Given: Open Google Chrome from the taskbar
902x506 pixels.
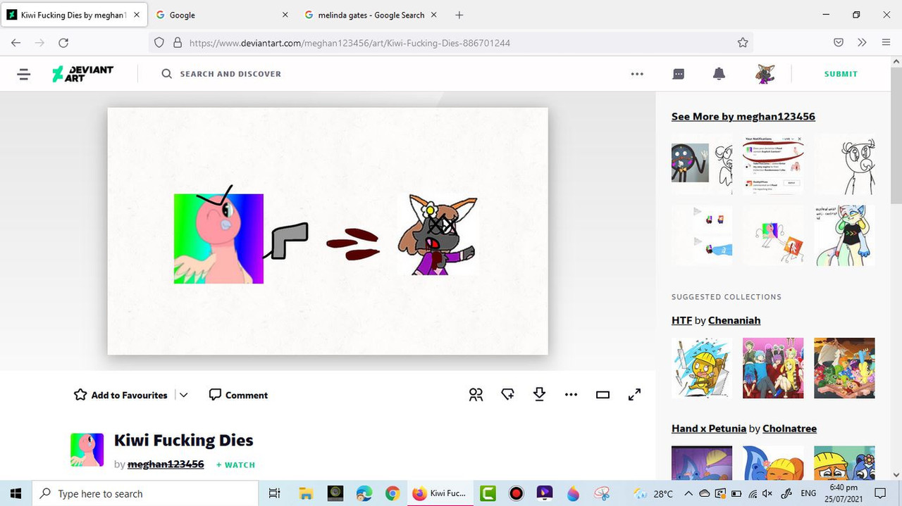Looking at the screenshot, I should [x=393, y=493].
